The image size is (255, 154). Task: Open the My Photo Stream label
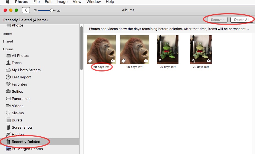[x=26, y=70]
